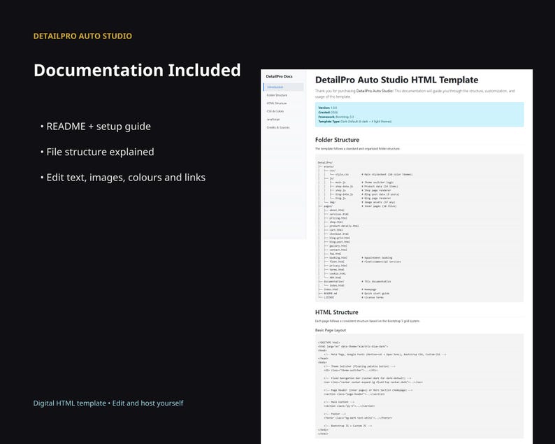Click 'Framework' line in info box
This screenshot has width=555, height=444.
pyautogui.click(x=336, y=117)
